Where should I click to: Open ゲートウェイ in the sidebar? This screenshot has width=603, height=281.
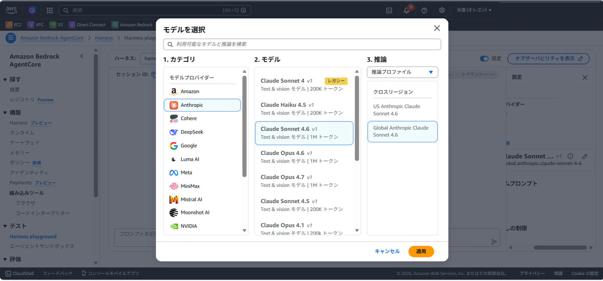[25, 143]
